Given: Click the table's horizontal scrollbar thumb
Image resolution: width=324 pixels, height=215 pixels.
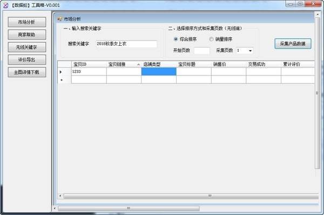Looking at the screenshot, I should 191,196.
